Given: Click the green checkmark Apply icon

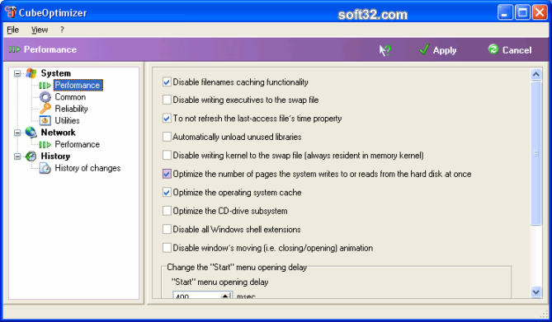Looking at the screenshot, I should pyautogui.click(x=424, y=49).
